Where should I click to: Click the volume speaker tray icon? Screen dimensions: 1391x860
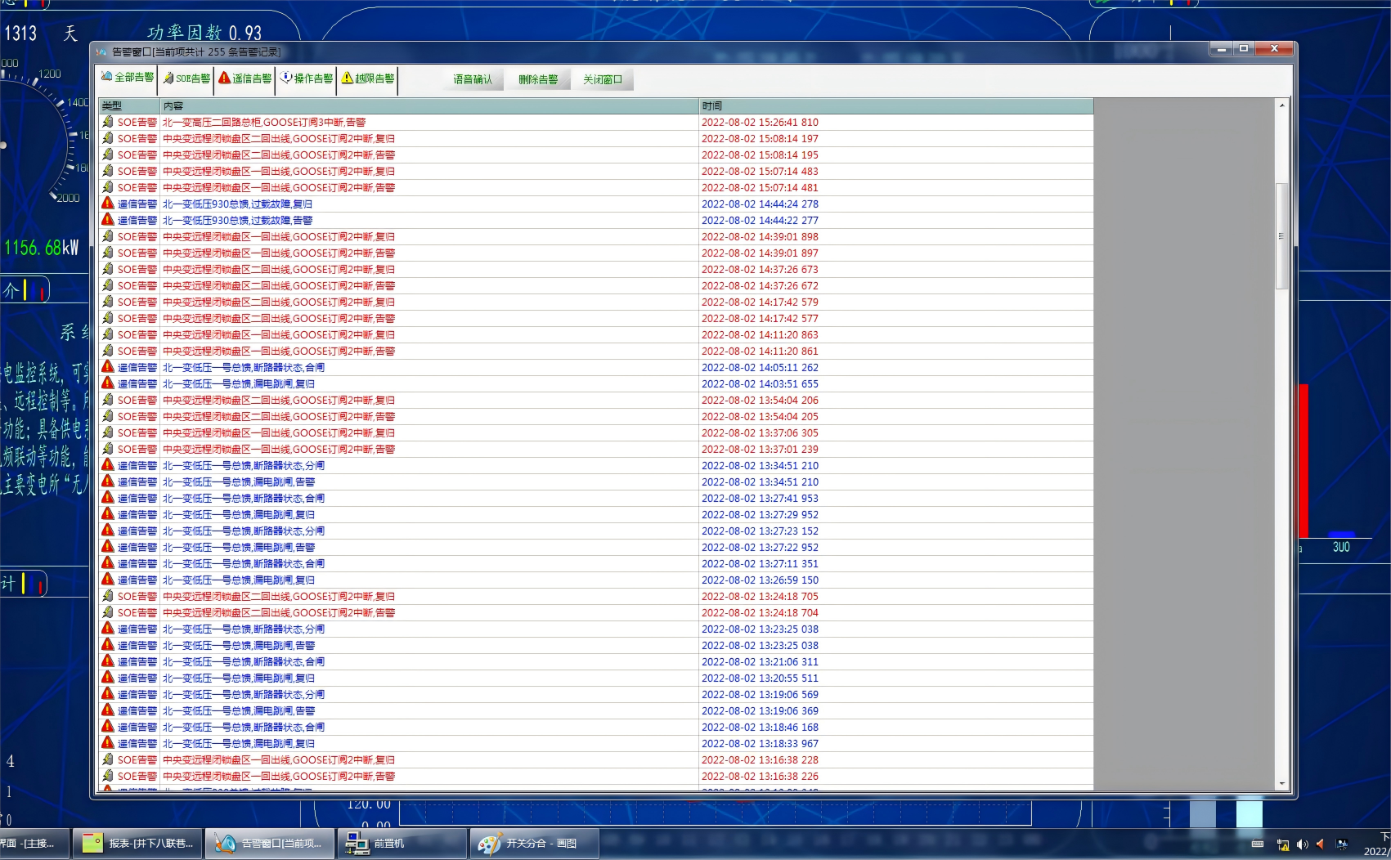tap(1302, 844)
